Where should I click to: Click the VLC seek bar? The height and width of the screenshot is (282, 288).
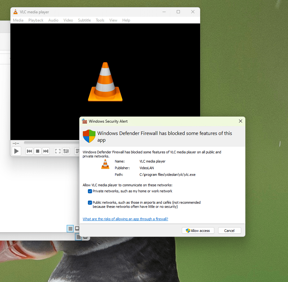[52, 143]
